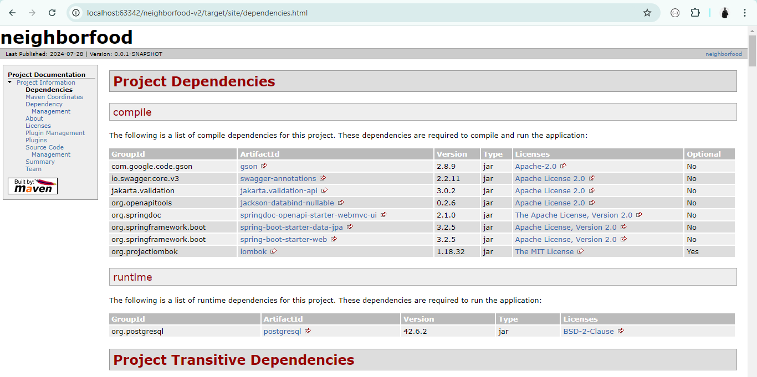
Task: Collapse the Project Information tree arrow
Action: [10, 82]
